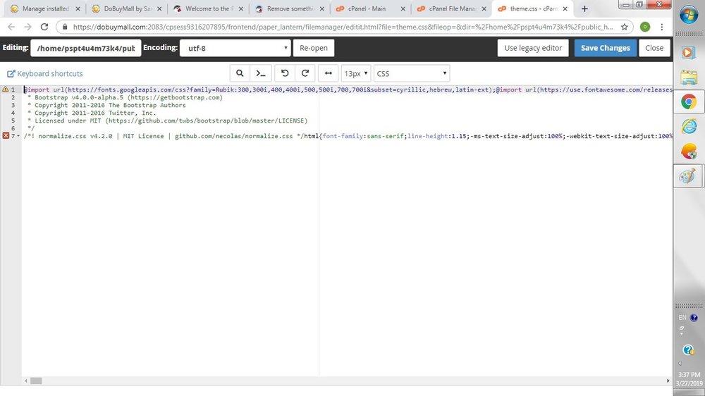The height and width of the screenshot is (396, 705).
Task: Open the go-to-line prompt icon
Action: pyautogui.click(x=261, y=73)
